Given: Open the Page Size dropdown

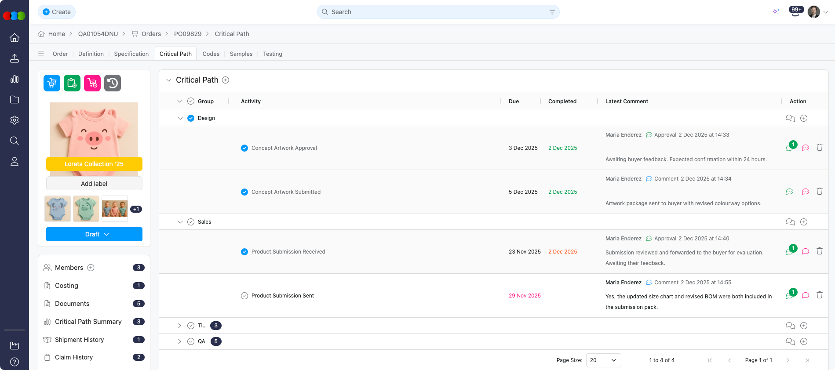Looking at the screenshot, I should click(x=603, y=360).
